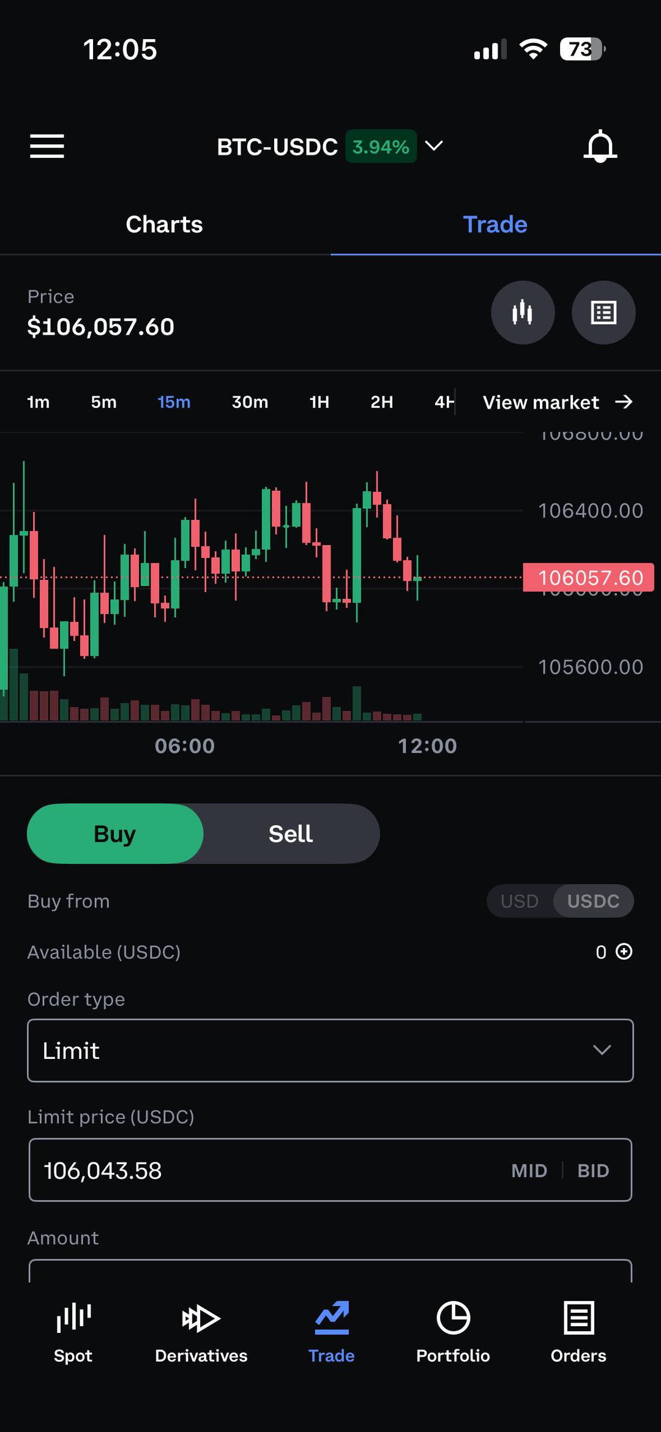661x1432 pixels.
Task: Set limit price to MID
Action: pos(529,1171)
